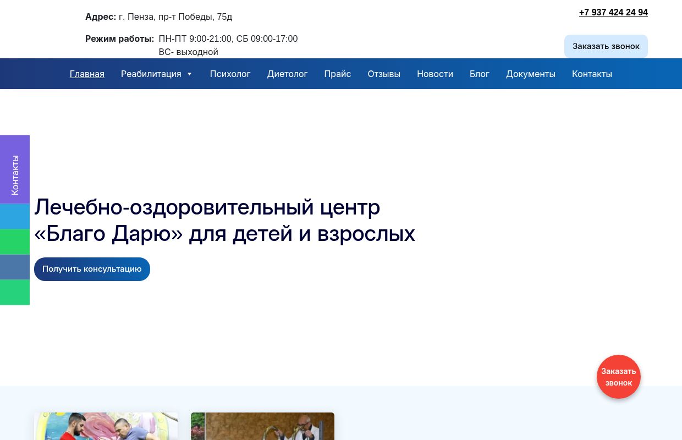The width and height of the screenshot is (682, 440).
Task: Click the Лечебно-оздоровительный центр heading
Action: [224, 221]
